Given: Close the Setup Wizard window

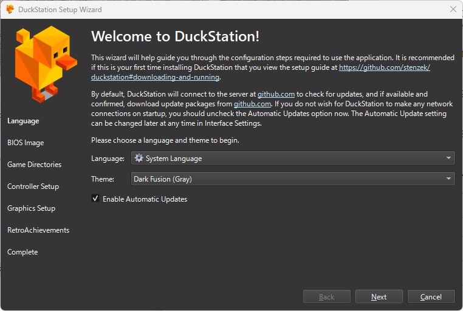Looking at the screenshot, I should point(453,9).
